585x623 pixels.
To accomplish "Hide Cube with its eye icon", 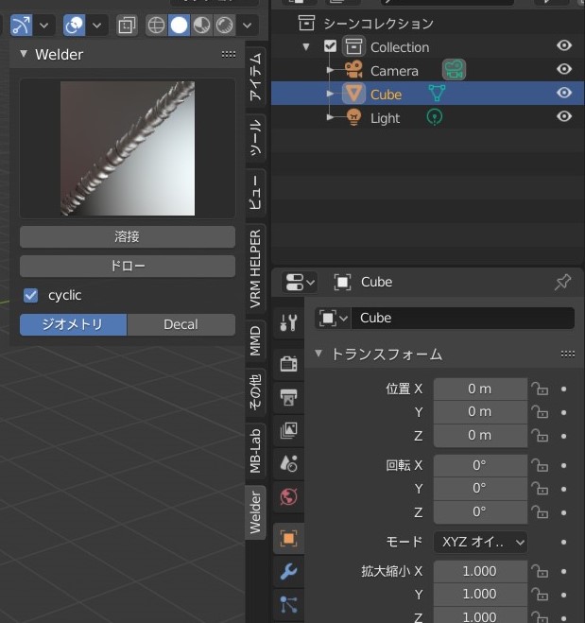I will pyautogui.click(x=564, y=93).
